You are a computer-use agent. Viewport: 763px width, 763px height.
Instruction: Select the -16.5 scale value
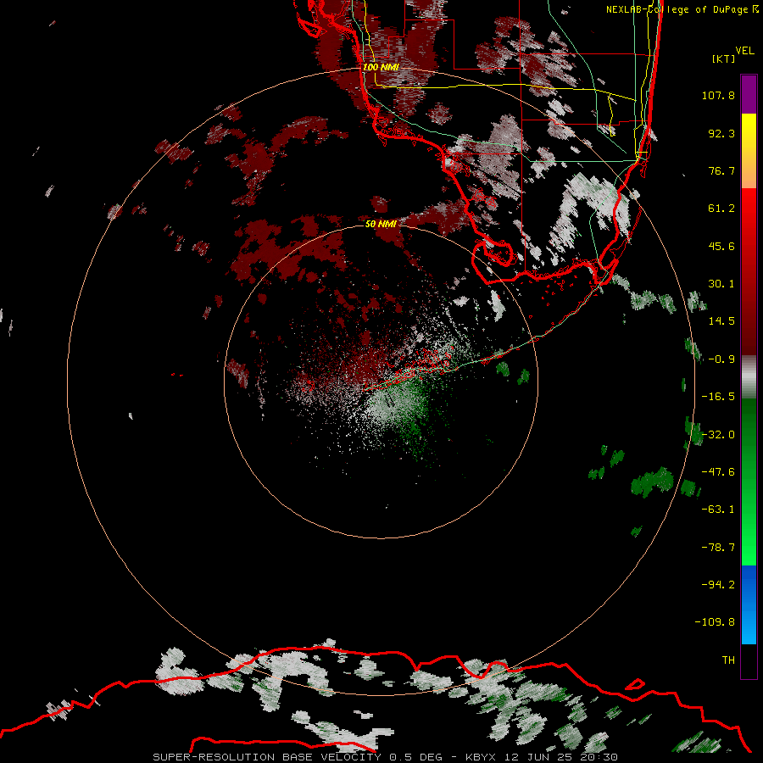tap(718, 397)
